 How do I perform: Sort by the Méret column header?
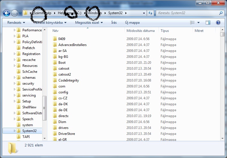(x=199, y=31)
